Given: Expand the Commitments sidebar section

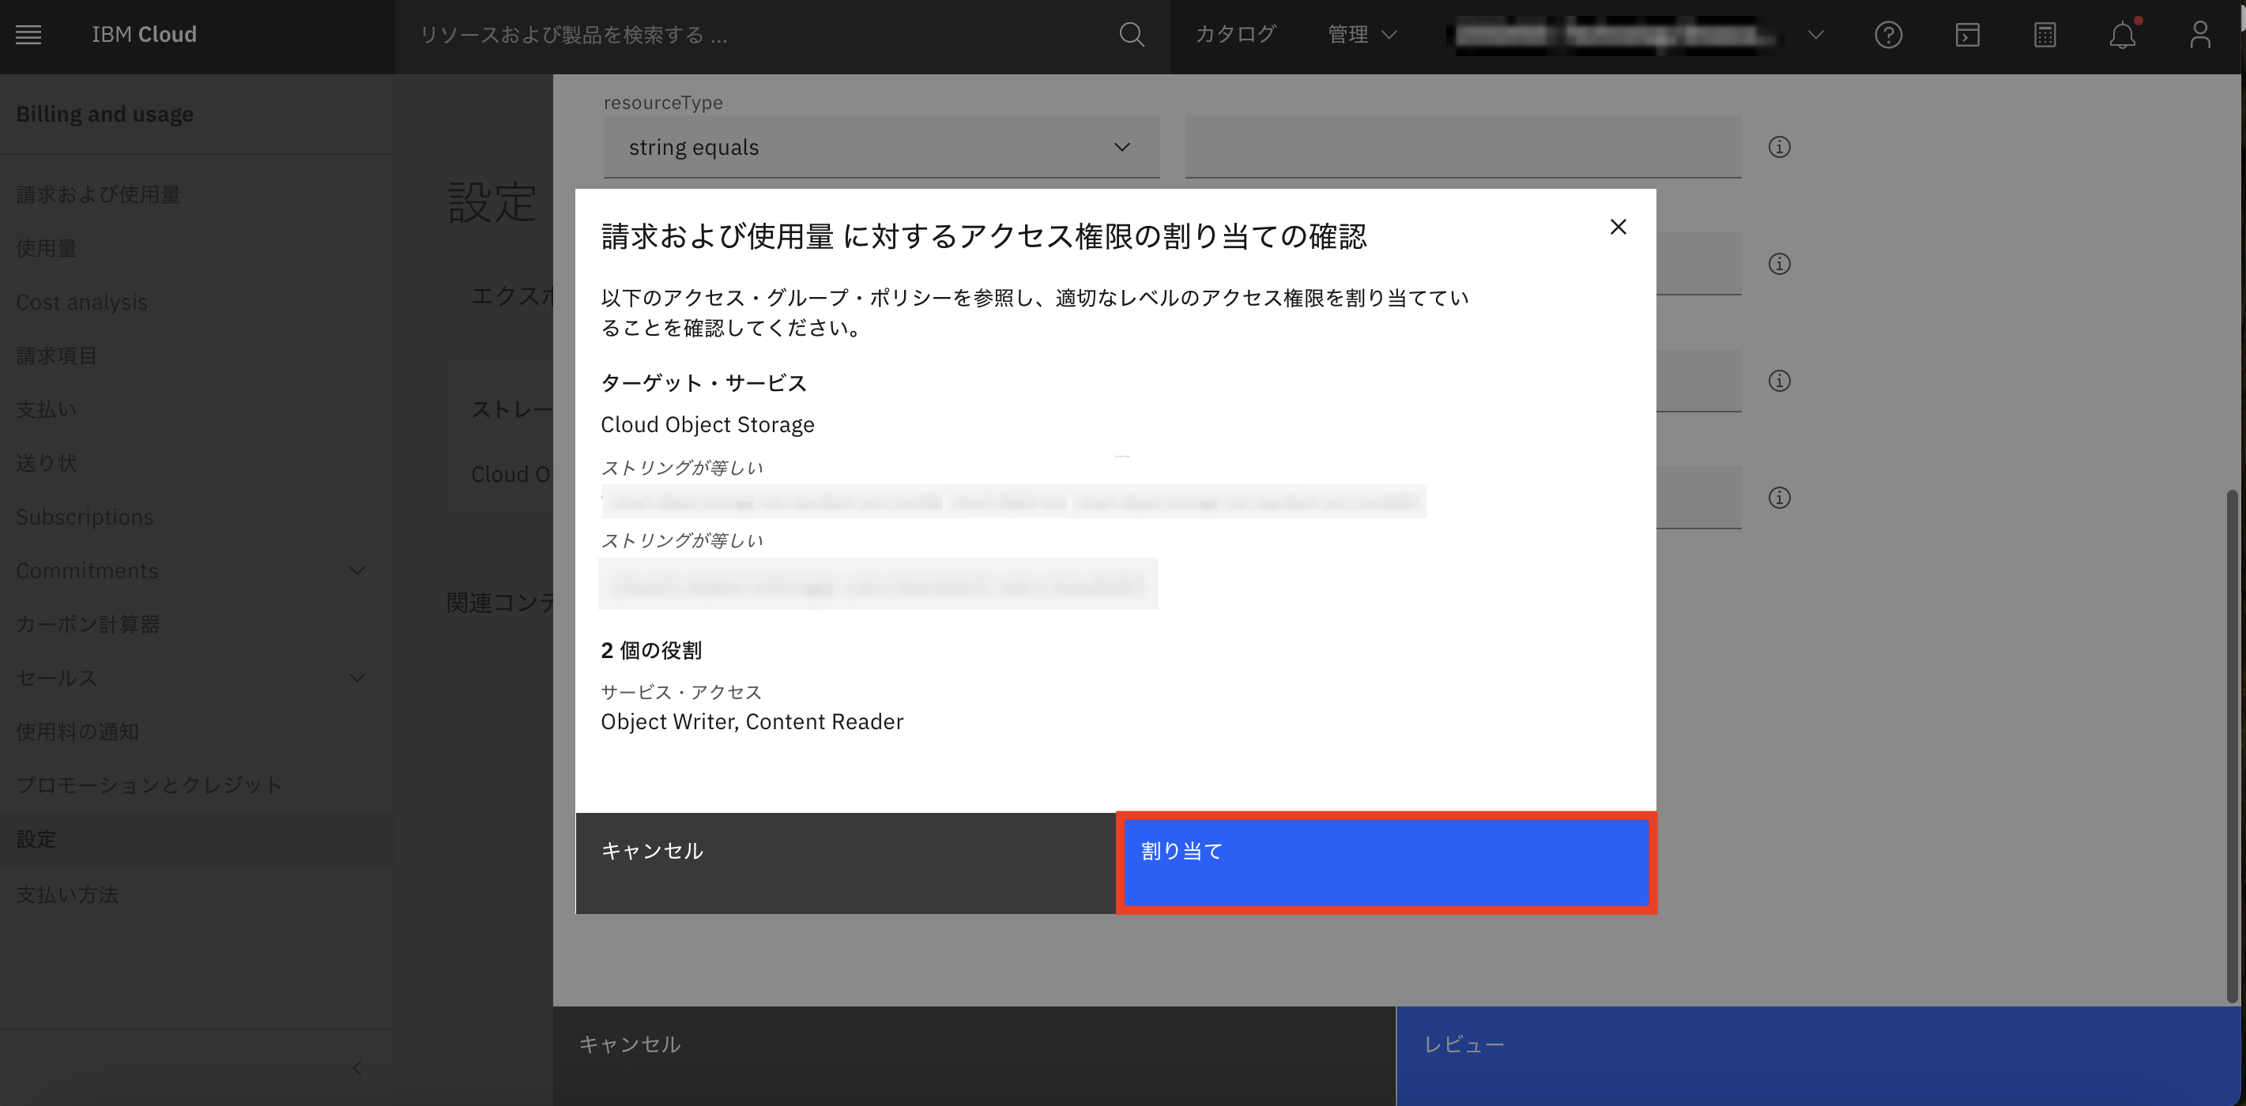Looking at the screenshot, I should click(356, 571).
